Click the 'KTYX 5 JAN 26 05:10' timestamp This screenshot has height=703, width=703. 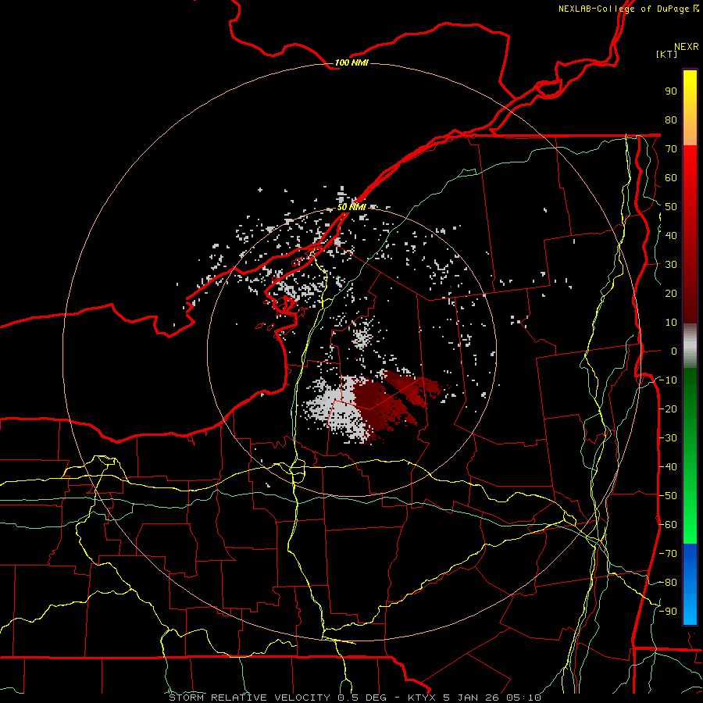click(474, 698)
